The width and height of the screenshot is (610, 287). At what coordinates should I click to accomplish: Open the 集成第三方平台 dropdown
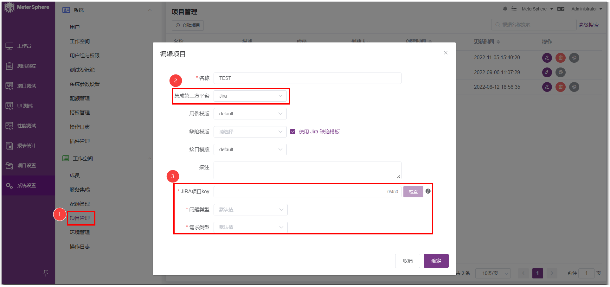tap(250, 96)
